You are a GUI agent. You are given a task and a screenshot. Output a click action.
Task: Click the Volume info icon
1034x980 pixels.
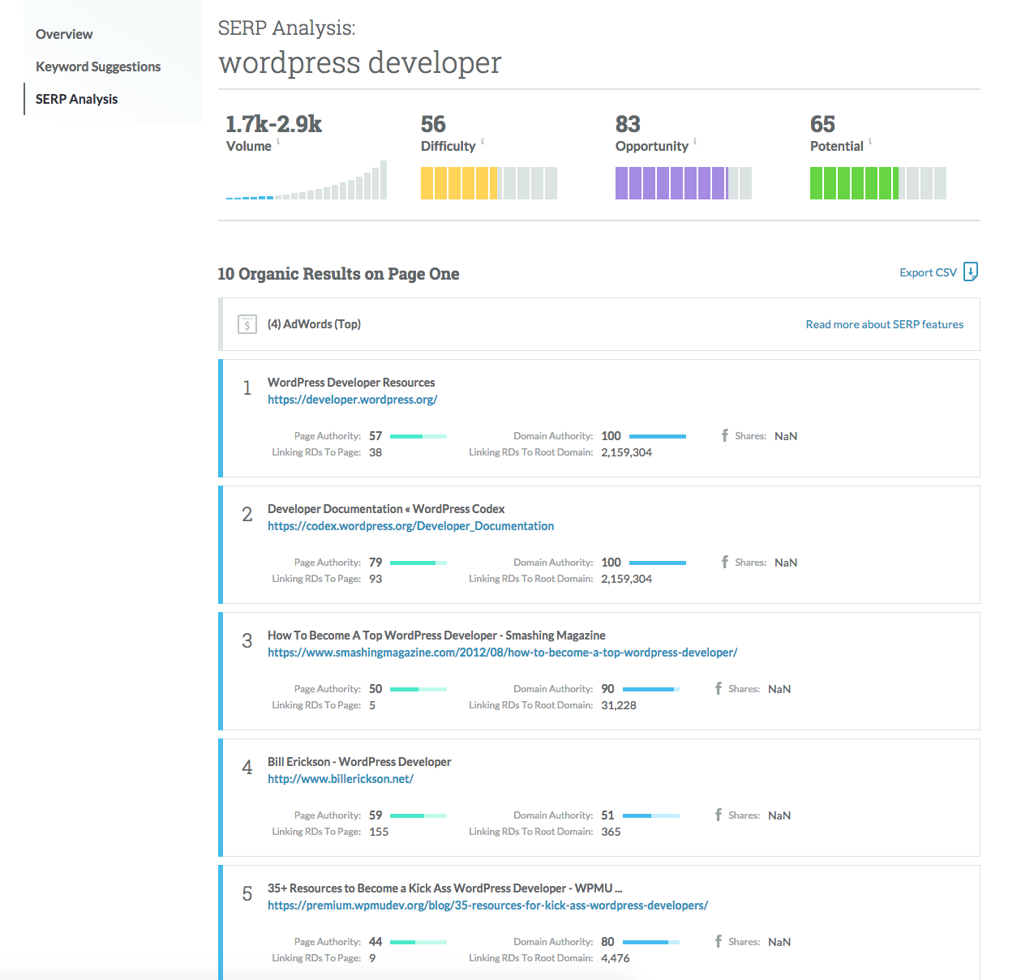pos(278,141)
